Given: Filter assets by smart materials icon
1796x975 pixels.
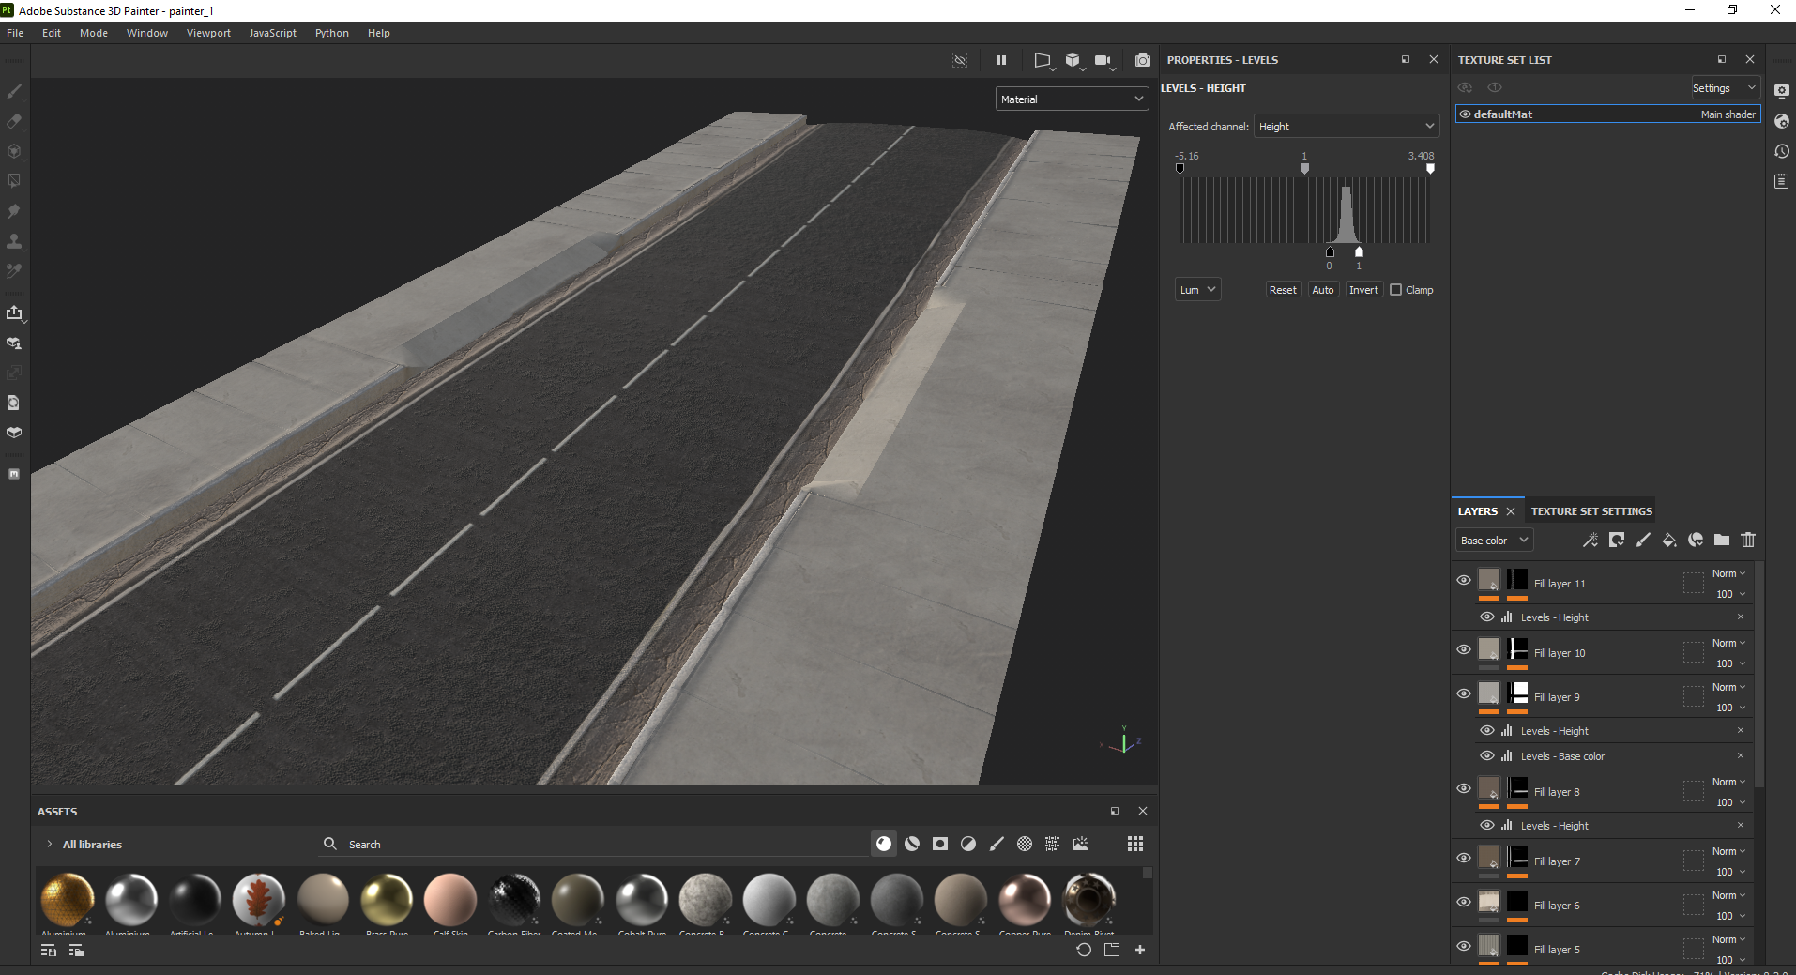Looking at the screenshot, I should 912,844.
